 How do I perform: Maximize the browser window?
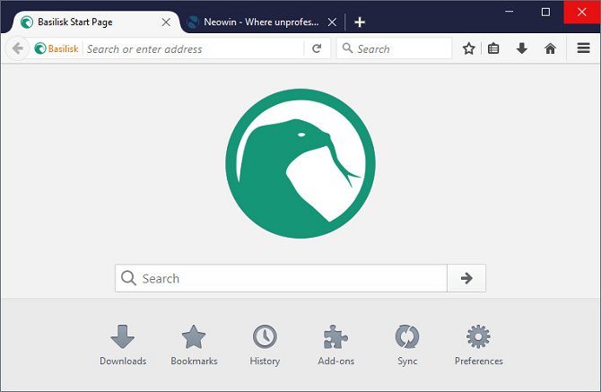545,12
